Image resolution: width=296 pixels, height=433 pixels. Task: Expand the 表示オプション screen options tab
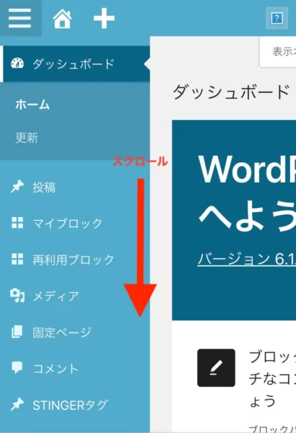278,52
